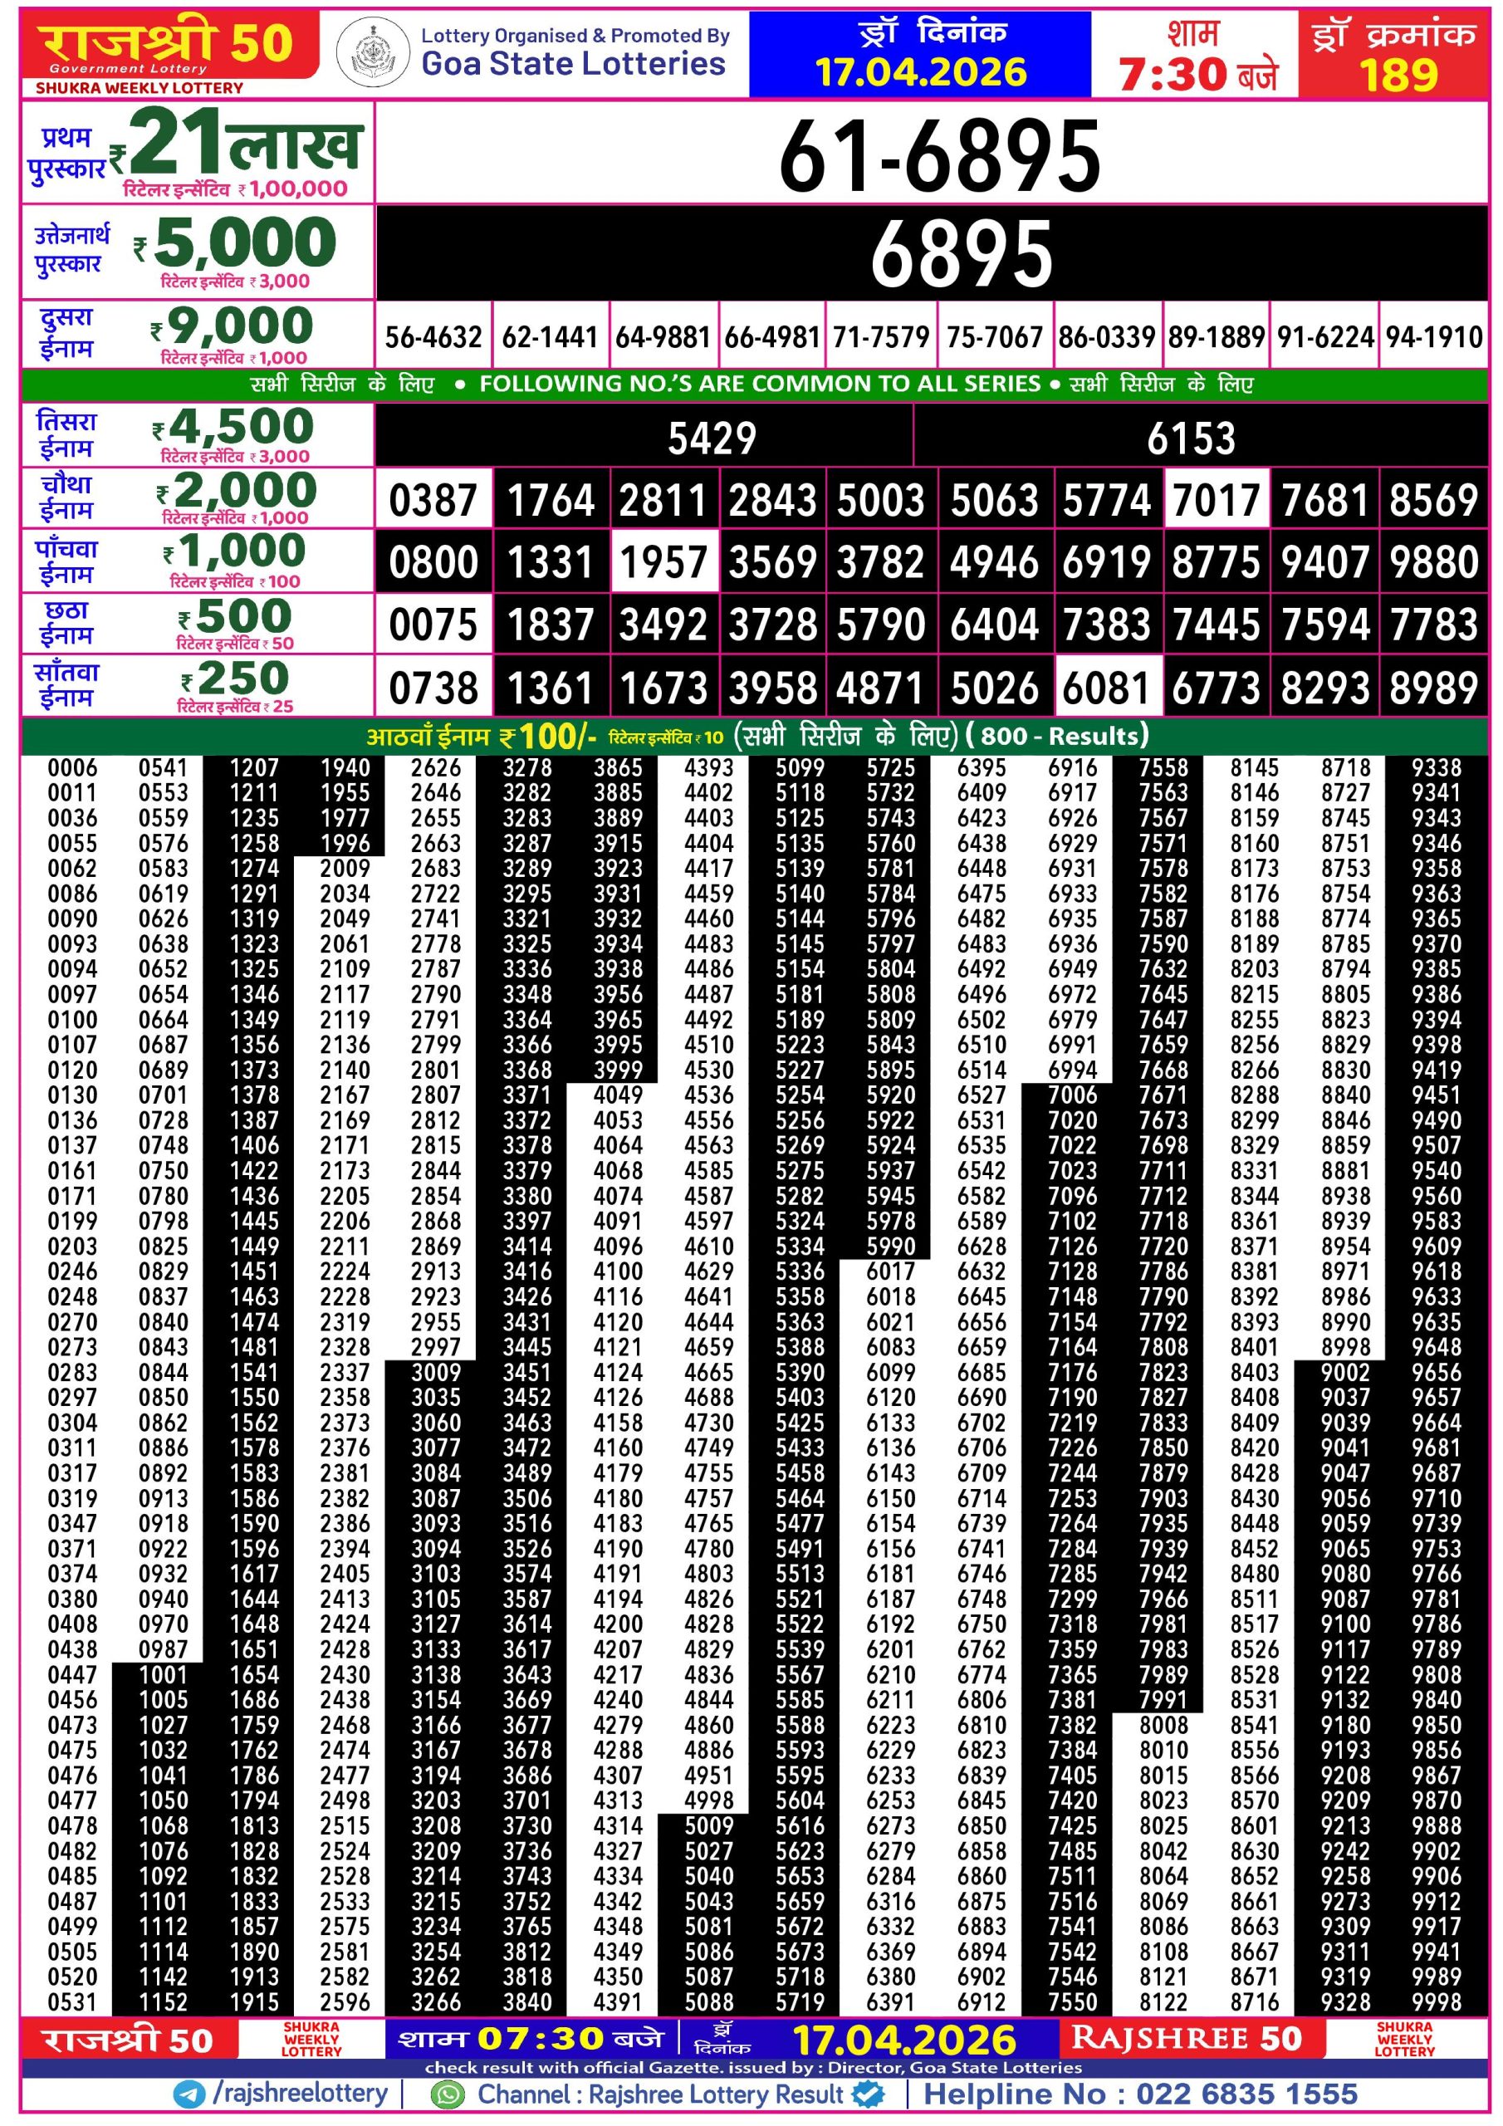Click the helpline number 022 6835 1555
Screen dimensions: 1503x2126
(1246, 2094)
